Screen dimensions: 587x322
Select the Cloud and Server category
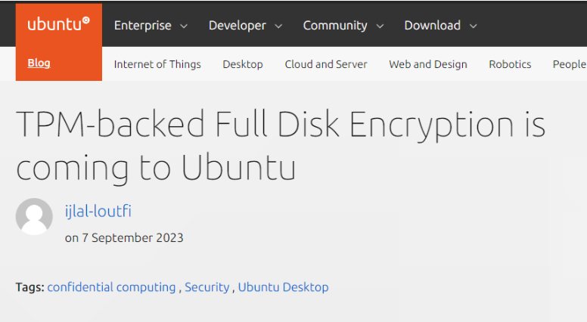coord(326,64)
